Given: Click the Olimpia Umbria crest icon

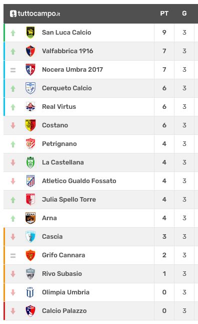Looking at the screenshot, I should click(x=30, y=292).
